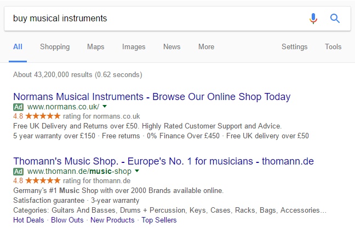Click 'Germany's #1 Music Shop' description line
The image size is (355, 234).
[118, 190]
